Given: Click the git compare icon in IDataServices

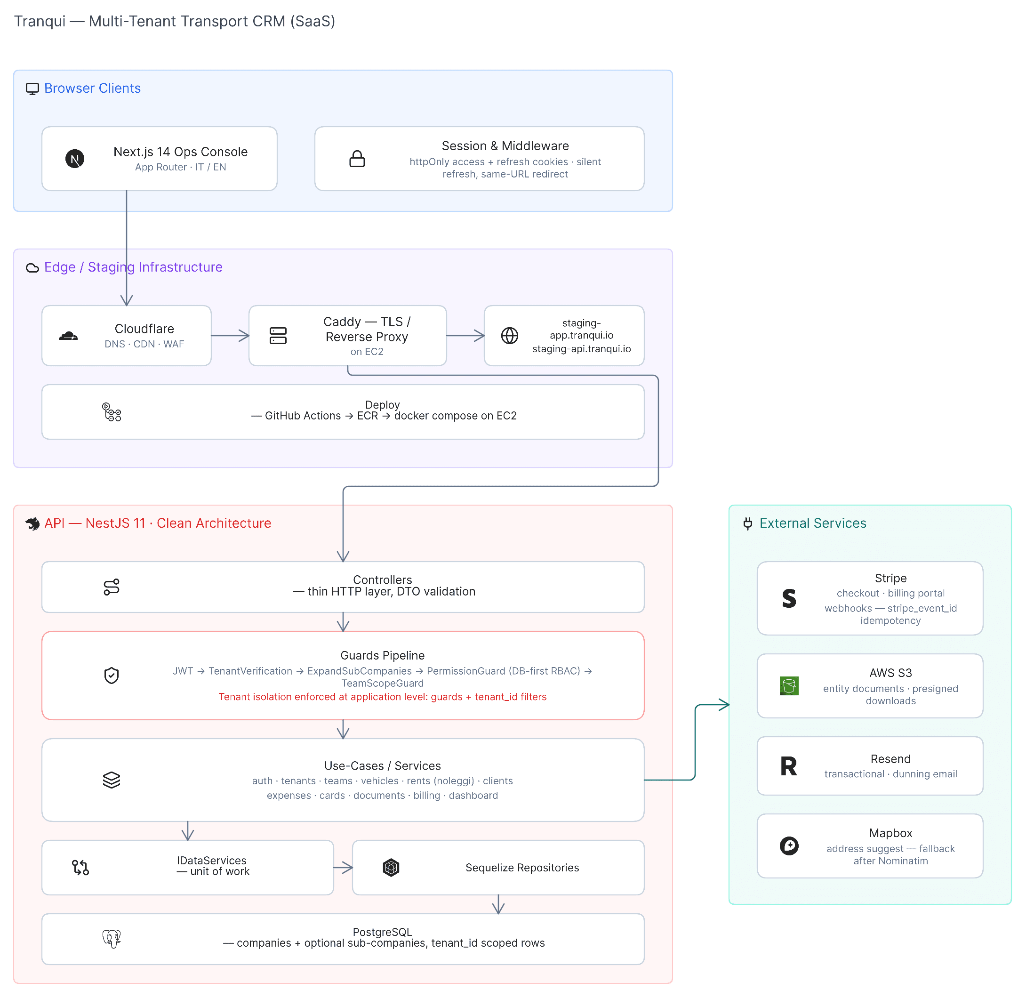Looking at the screenshot, I should pos(80,868).
